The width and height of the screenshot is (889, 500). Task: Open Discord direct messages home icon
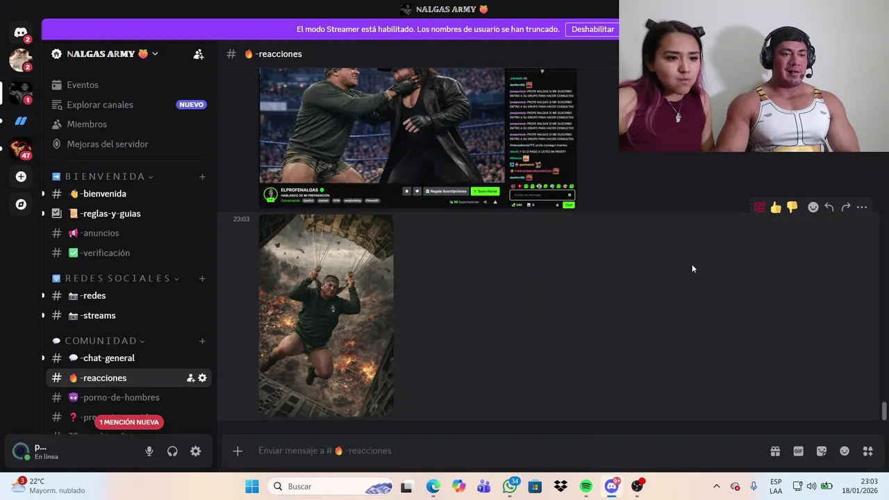point(21,33)
